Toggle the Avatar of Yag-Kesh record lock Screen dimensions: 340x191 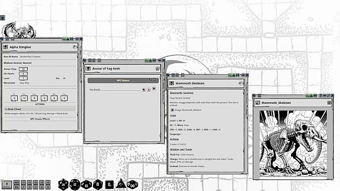150,61
